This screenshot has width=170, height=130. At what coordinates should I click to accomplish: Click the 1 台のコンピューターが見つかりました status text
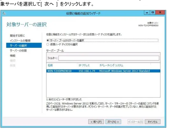64,99
